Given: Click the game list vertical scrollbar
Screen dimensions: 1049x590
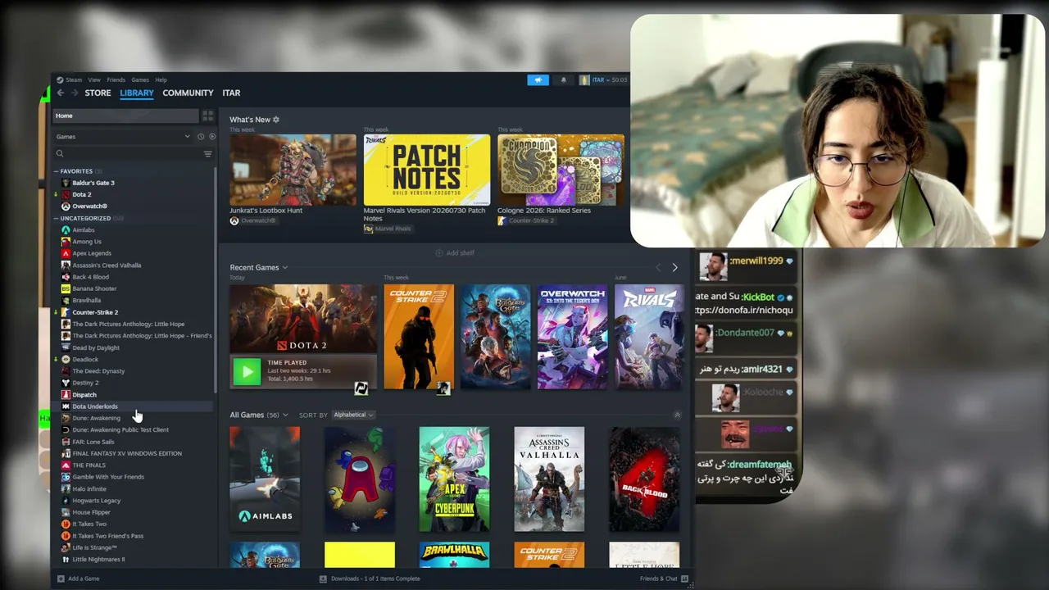Looking at the screenshot, I should pos(215,279).
